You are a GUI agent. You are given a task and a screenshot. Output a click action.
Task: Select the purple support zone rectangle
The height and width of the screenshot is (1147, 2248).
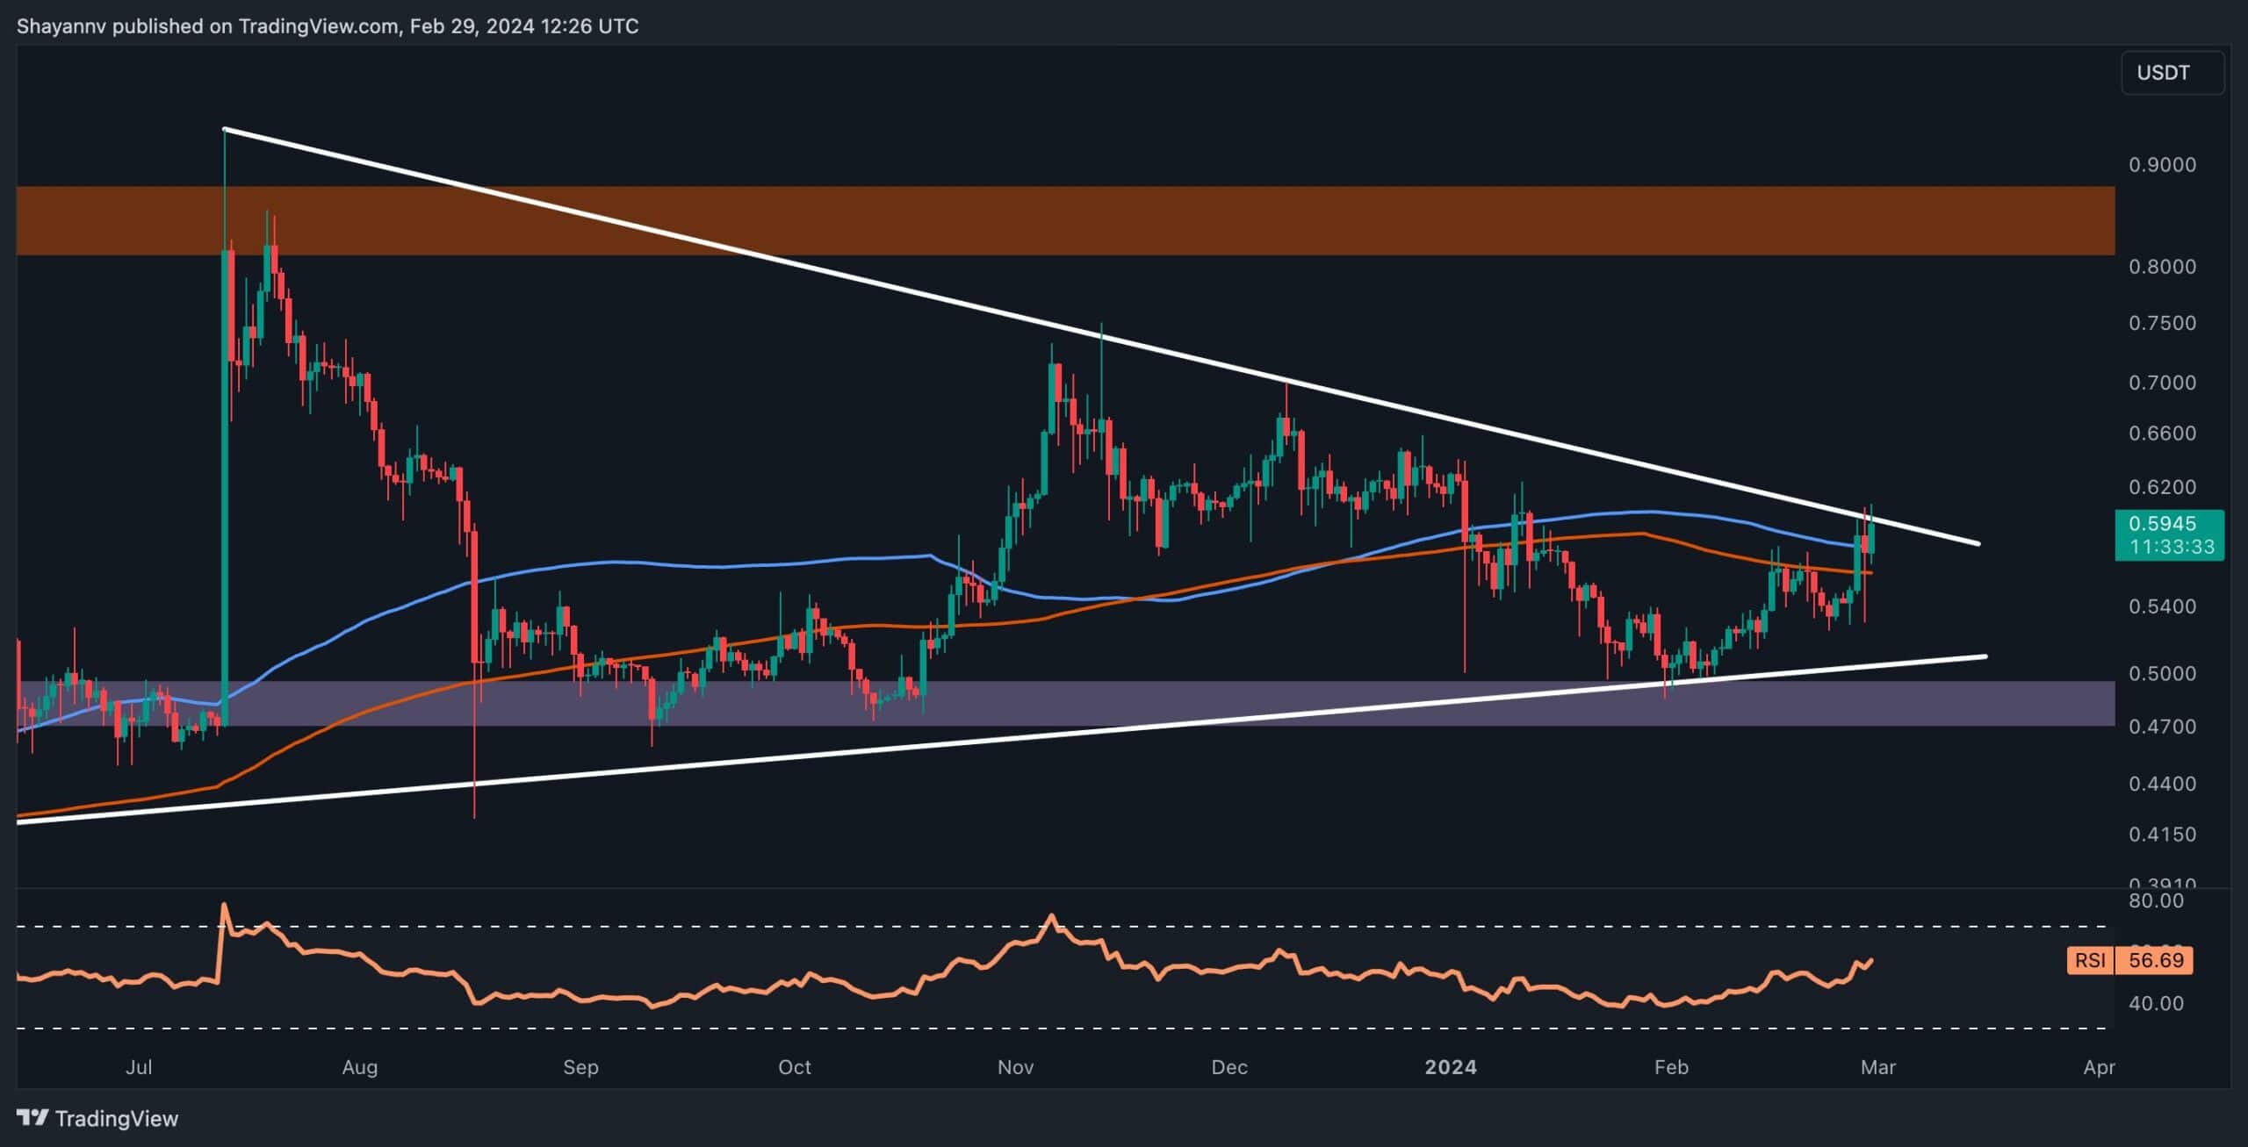pyautogui.click(x=1065, y=703)
